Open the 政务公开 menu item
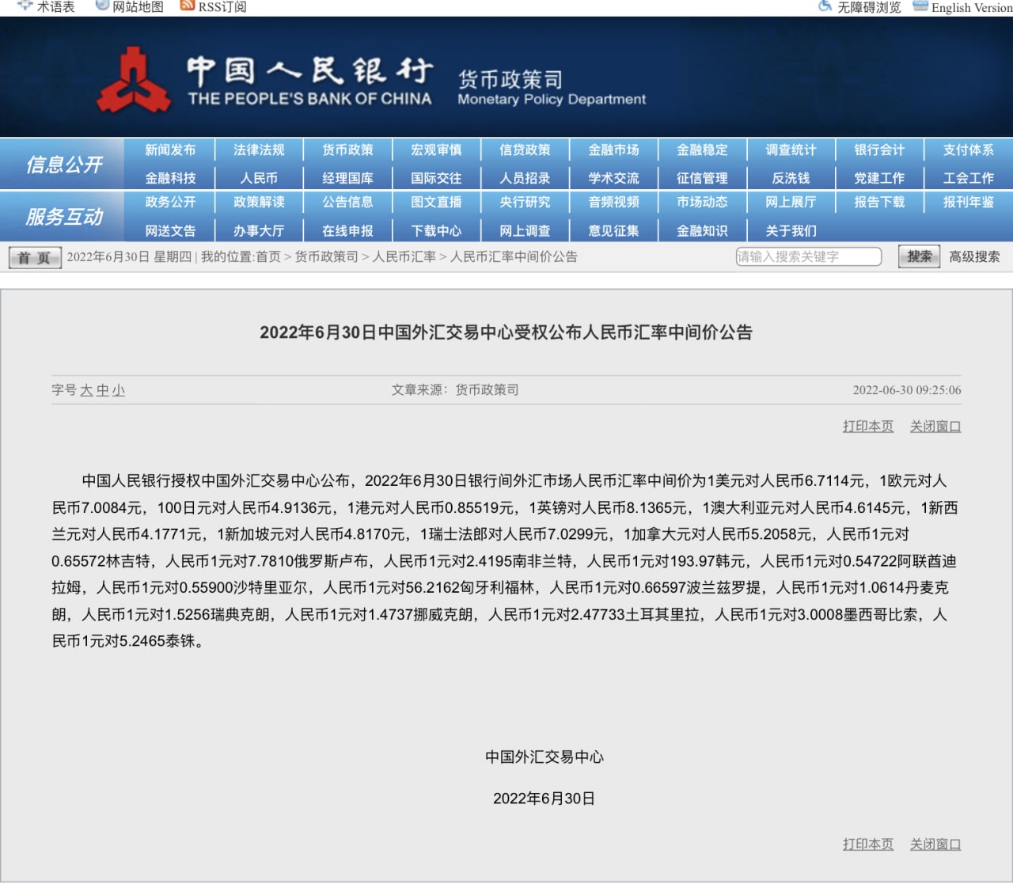 (170, 202)
